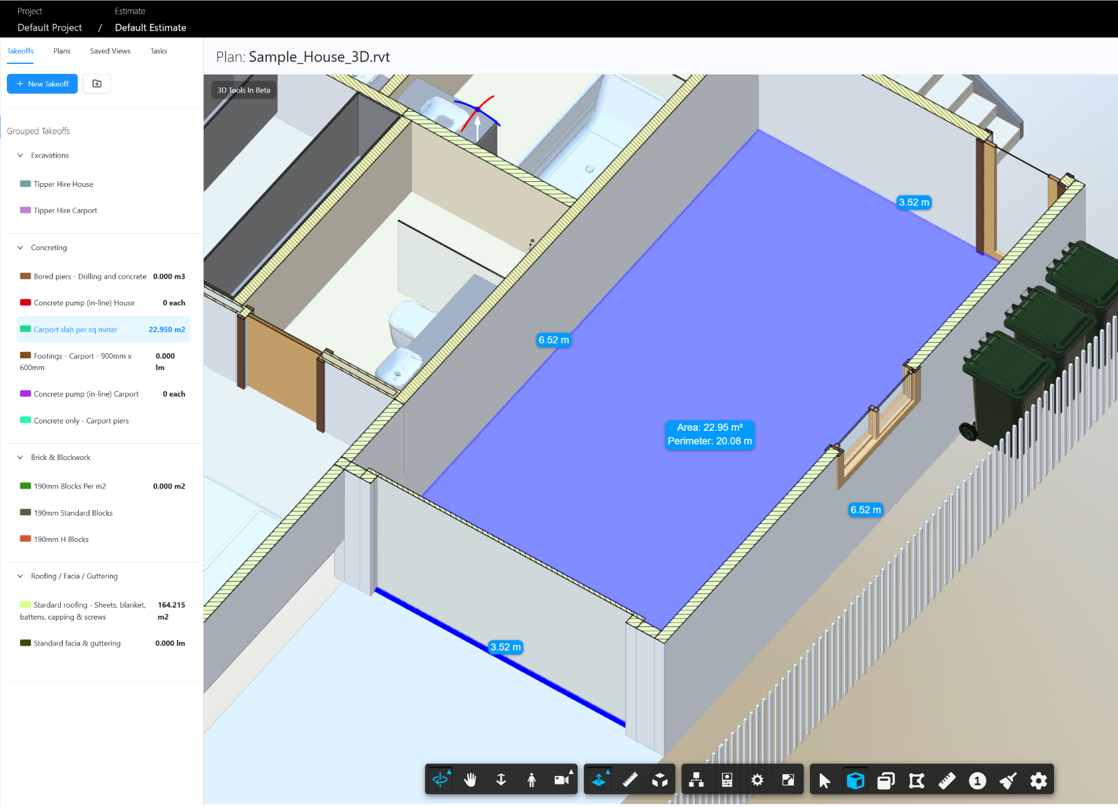1118x807 pixels.
Task: Open the viewer settings gear
Action: click(x=757, y=779)
